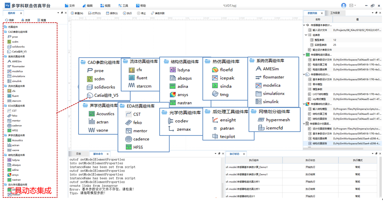Open the 文件 menu
The image size is (383, 202).
pos(70,6)
